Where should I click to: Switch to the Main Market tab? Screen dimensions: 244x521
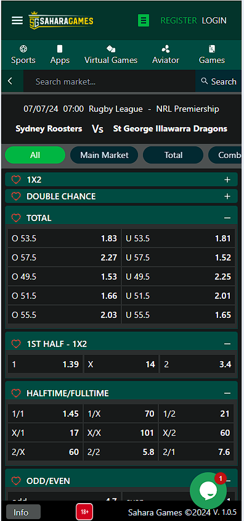[104, 155]
